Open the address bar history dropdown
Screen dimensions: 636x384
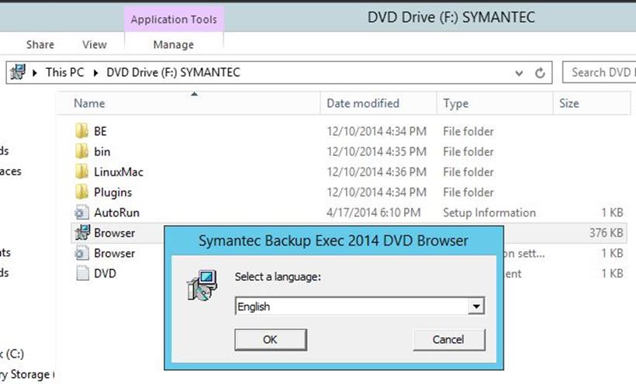[x=519, y=73]
